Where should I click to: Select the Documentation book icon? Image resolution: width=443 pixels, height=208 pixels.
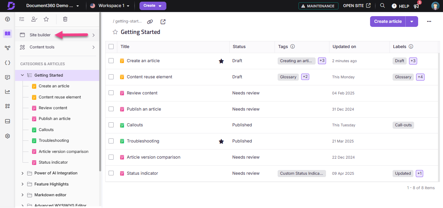click(x=7, y=34)
